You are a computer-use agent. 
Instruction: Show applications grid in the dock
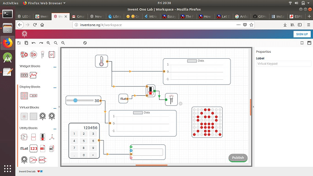[x=8, y=169]
